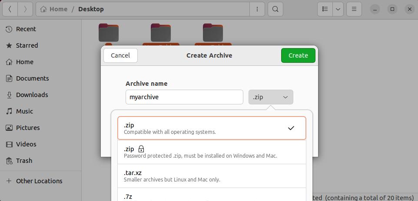Click the green Create button
418x201 pixels.
click(298, 55)
